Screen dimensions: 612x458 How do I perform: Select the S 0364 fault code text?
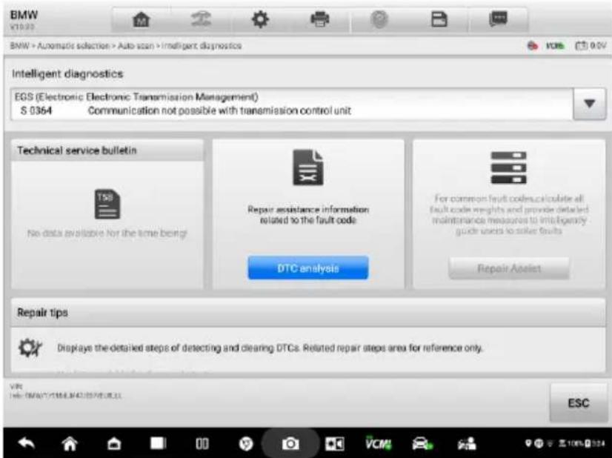click(36, 111)
